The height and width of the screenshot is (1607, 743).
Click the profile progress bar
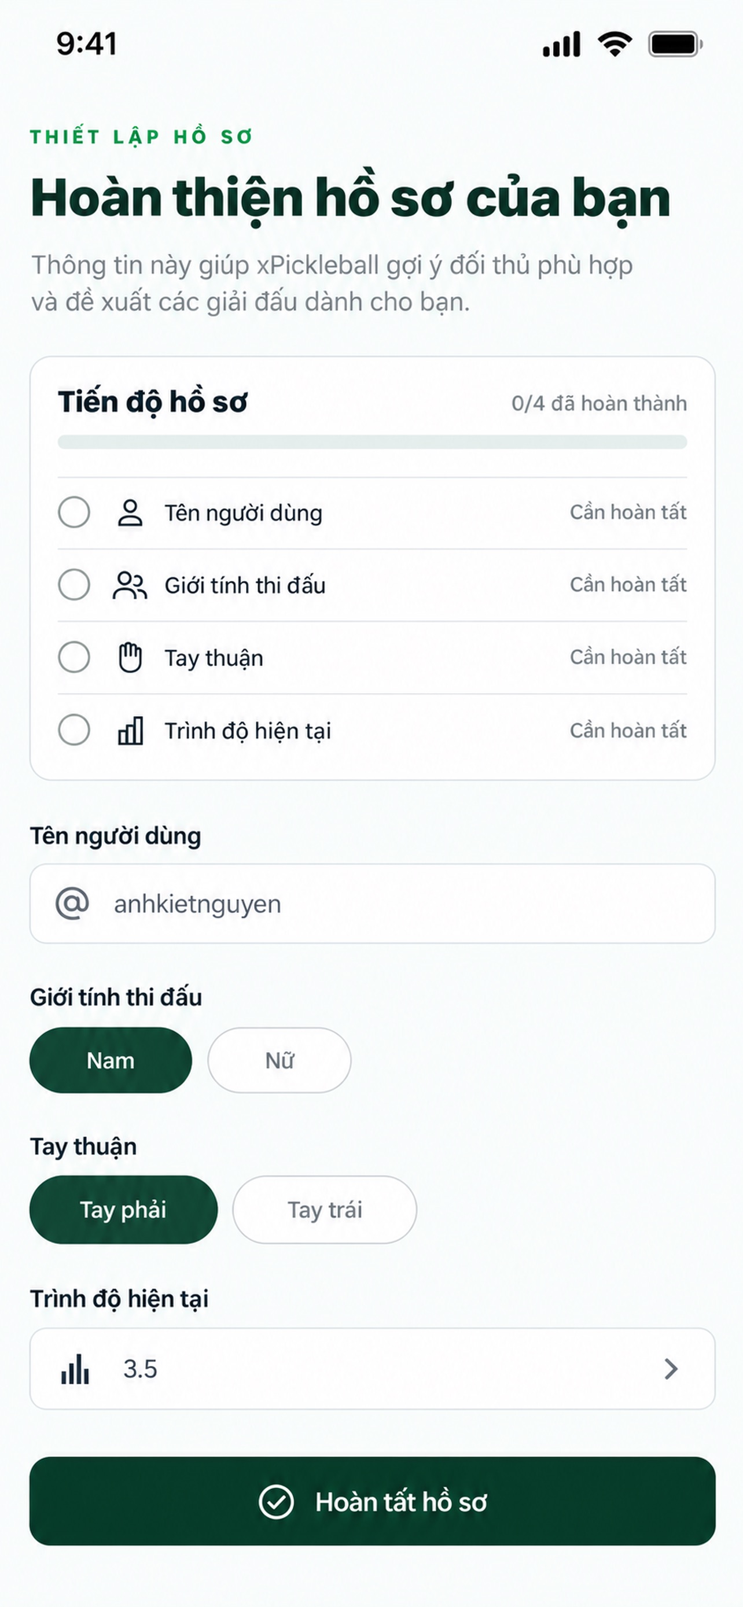[373, 442]
